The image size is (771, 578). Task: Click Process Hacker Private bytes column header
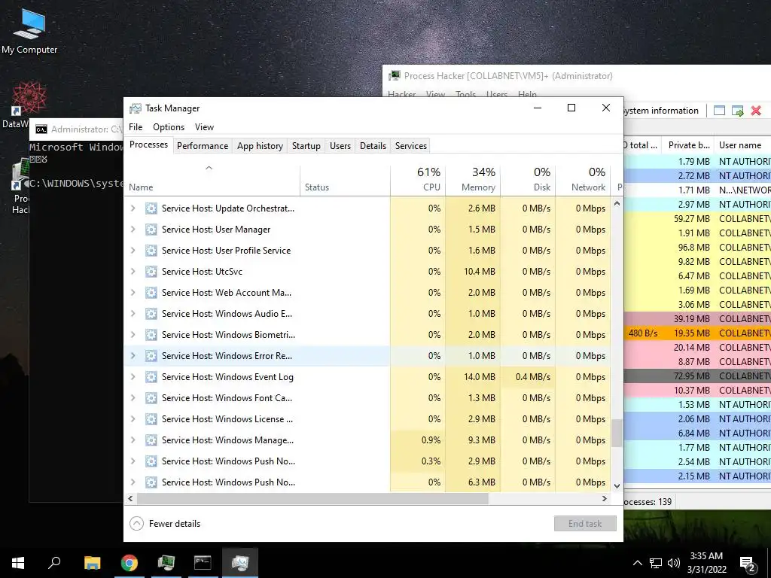click(688, 145)
